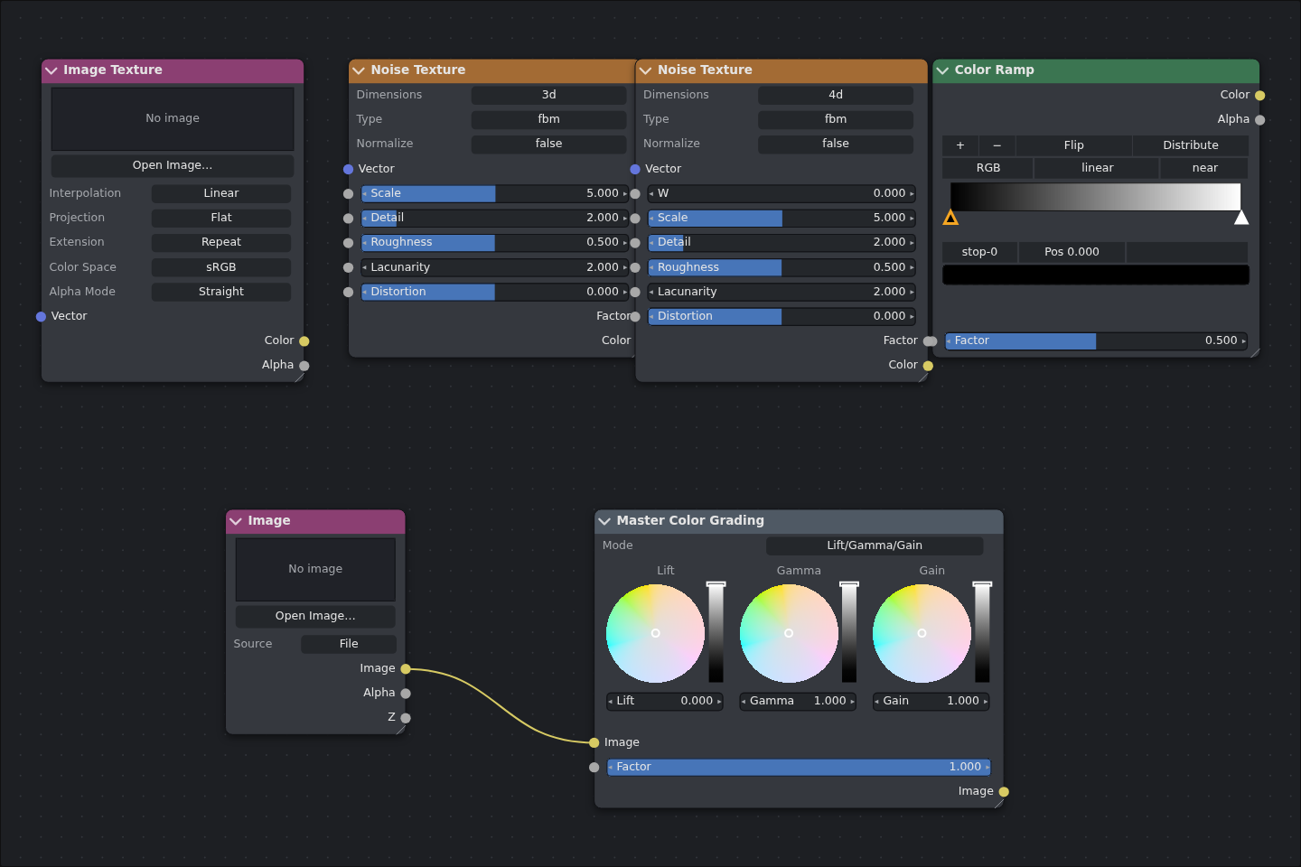Collapse the Master Color Grading node
The width and height of the screenshot is (1301, 867).
[x=604, y=521]
